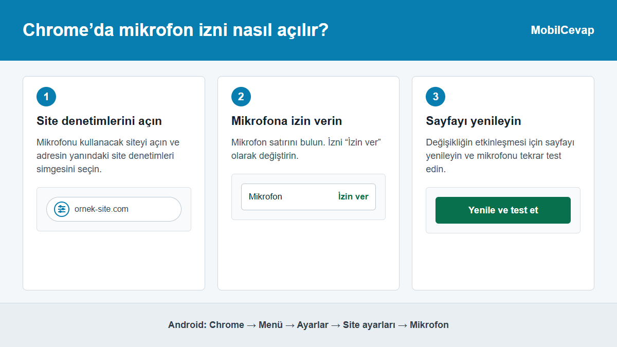Image resolution: width=617 pixels, height=347 pixels.
Task: Click the MobilCevap brand name in the header
Action: pos(562,30)
